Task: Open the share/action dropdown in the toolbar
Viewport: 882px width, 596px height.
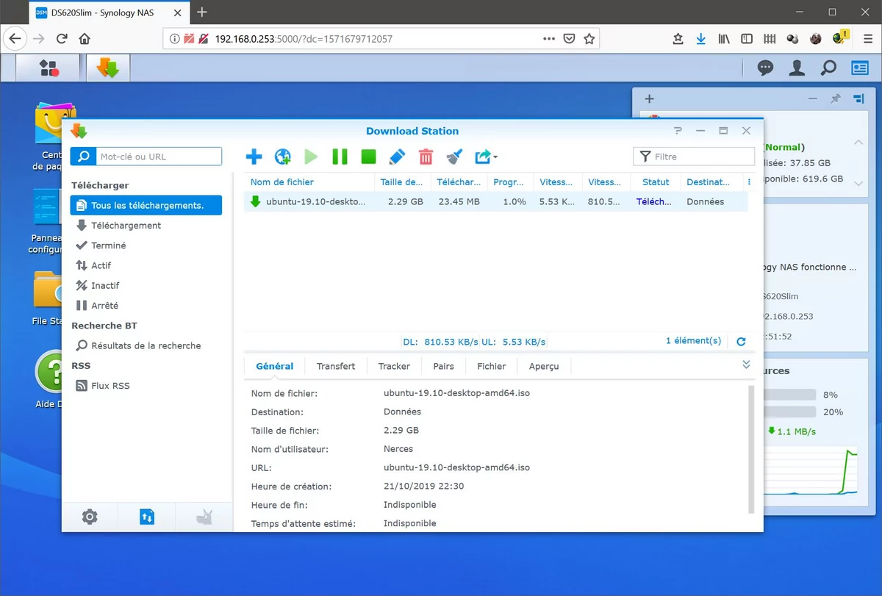Action: [x=486, y=157]
